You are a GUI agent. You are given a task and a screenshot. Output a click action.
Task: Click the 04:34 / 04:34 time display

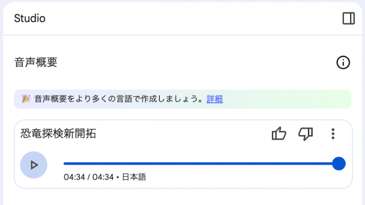(89, 177)
